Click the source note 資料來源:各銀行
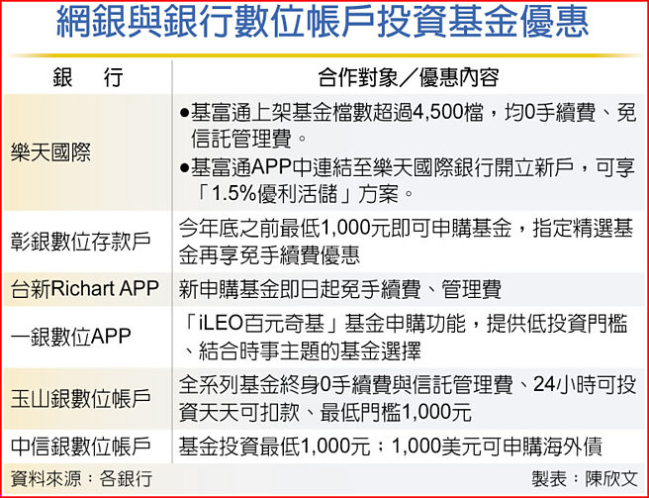This screenshot has height=498, width=649. (x=81, y=479)
